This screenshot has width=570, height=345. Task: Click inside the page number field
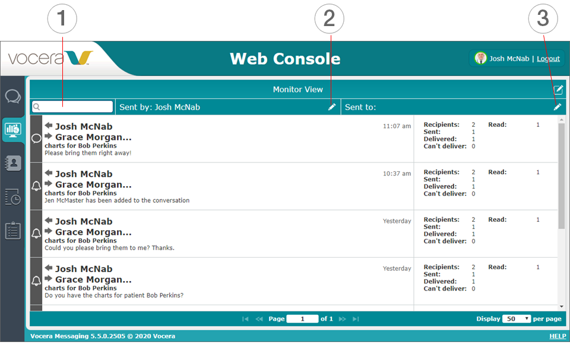coord(302,318)
